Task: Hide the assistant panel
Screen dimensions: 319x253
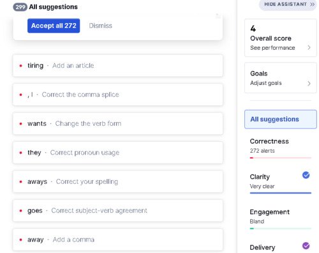Action: 288,4
